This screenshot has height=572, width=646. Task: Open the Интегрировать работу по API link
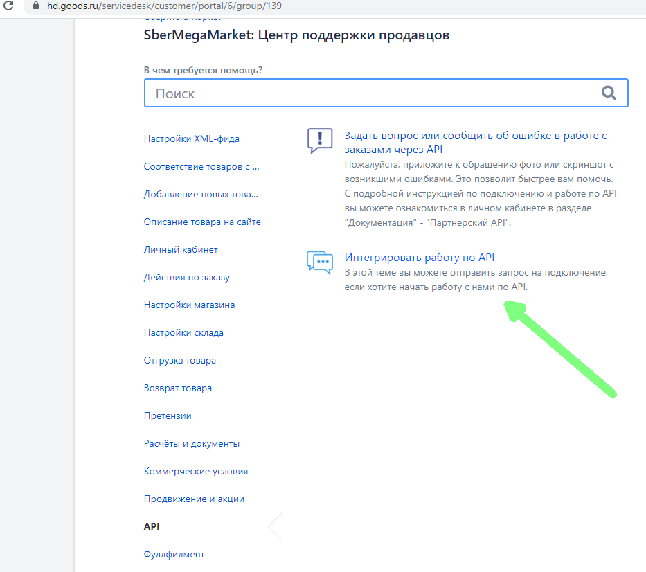click(x=419, y=258)
